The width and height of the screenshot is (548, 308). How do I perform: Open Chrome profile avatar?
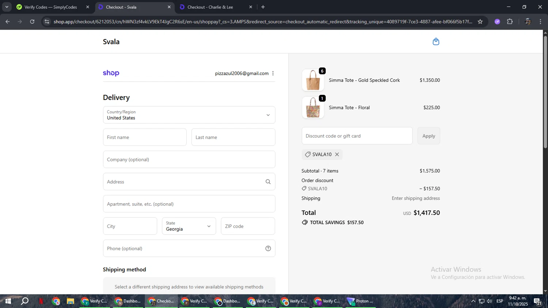tap(528, 22)
